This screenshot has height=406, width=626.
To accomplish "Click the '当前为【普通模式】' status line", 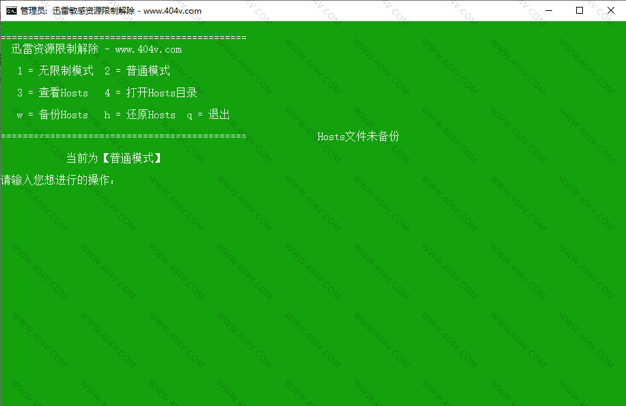I will point(114,159).
